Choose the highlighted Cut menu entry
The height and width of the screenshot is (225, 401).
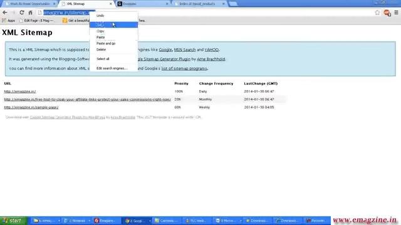coord(113,25)
